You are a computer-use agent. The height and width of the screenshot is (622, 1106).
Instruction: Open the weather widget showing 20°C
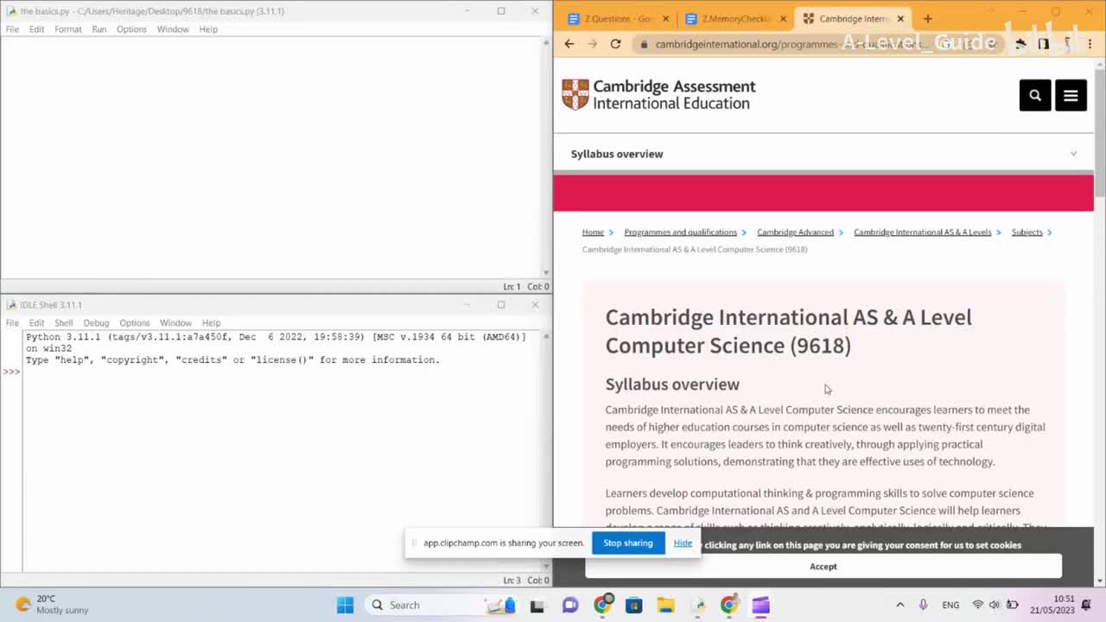[52, 604]
